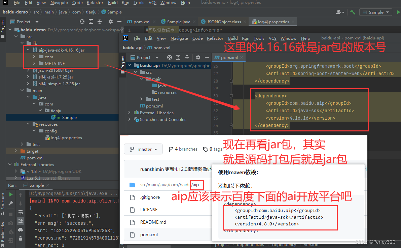Switch to the JSONObject.class editor tab
Image resolution: width=401 pixels, height=248 pixels.
[224, 22]
